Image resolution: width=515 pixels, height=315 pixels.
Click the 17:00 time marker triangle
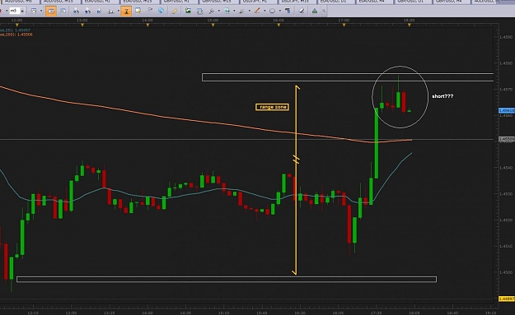tap(344, 25)
